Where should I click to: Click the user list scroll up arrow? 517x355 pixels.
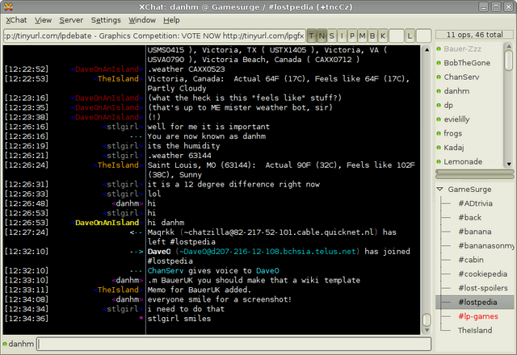[x=509, y=46]
